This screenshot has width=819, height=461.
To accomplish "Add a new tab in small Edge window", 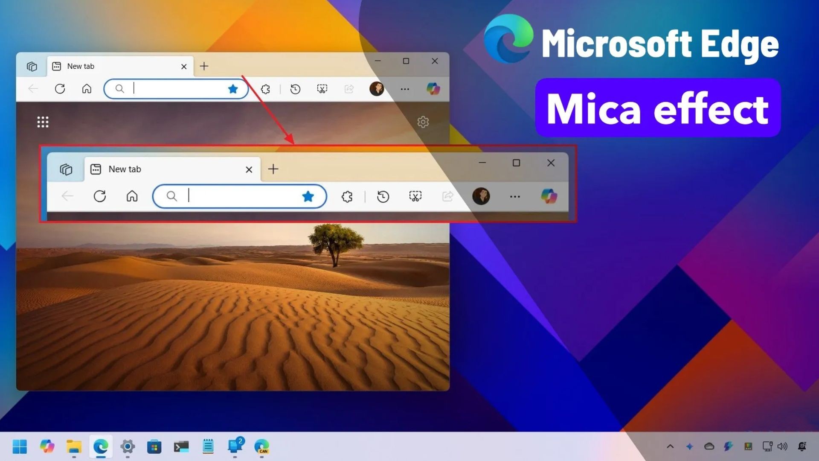I will (204, 66).
